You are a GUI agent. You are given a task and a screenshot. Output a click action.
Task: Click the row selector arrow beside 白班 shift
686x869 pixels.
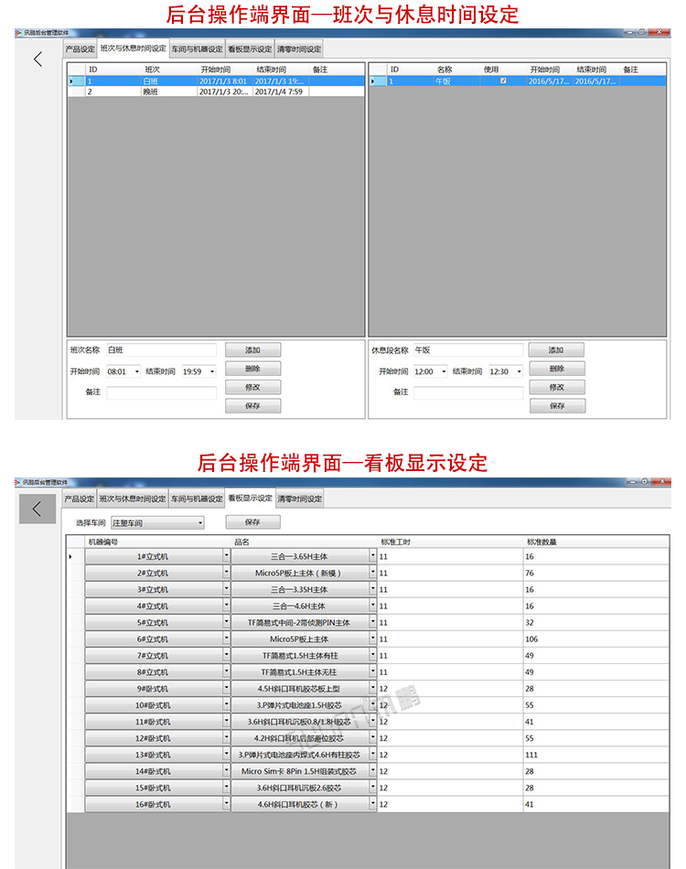pos(71,81)
